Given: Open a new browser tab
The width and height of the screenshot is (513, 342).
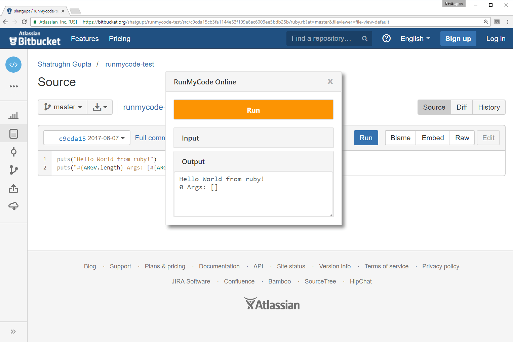Looking at the screenshot, I should point(75,11).
